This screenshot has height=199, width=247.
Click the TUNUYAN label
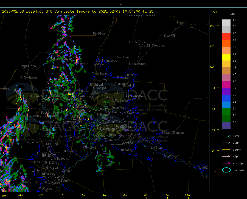(x=64, y=181)
